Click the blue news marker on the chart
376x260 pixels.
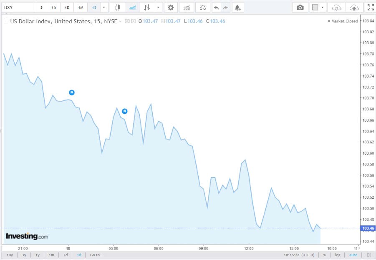[72, 92]
